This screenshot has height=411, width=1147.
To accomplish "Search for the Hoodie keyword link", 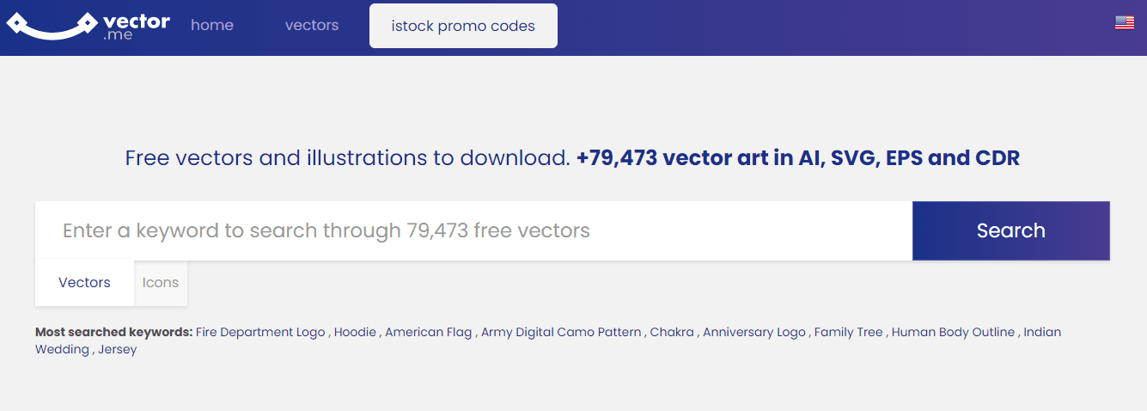I will tap(355, 332).
